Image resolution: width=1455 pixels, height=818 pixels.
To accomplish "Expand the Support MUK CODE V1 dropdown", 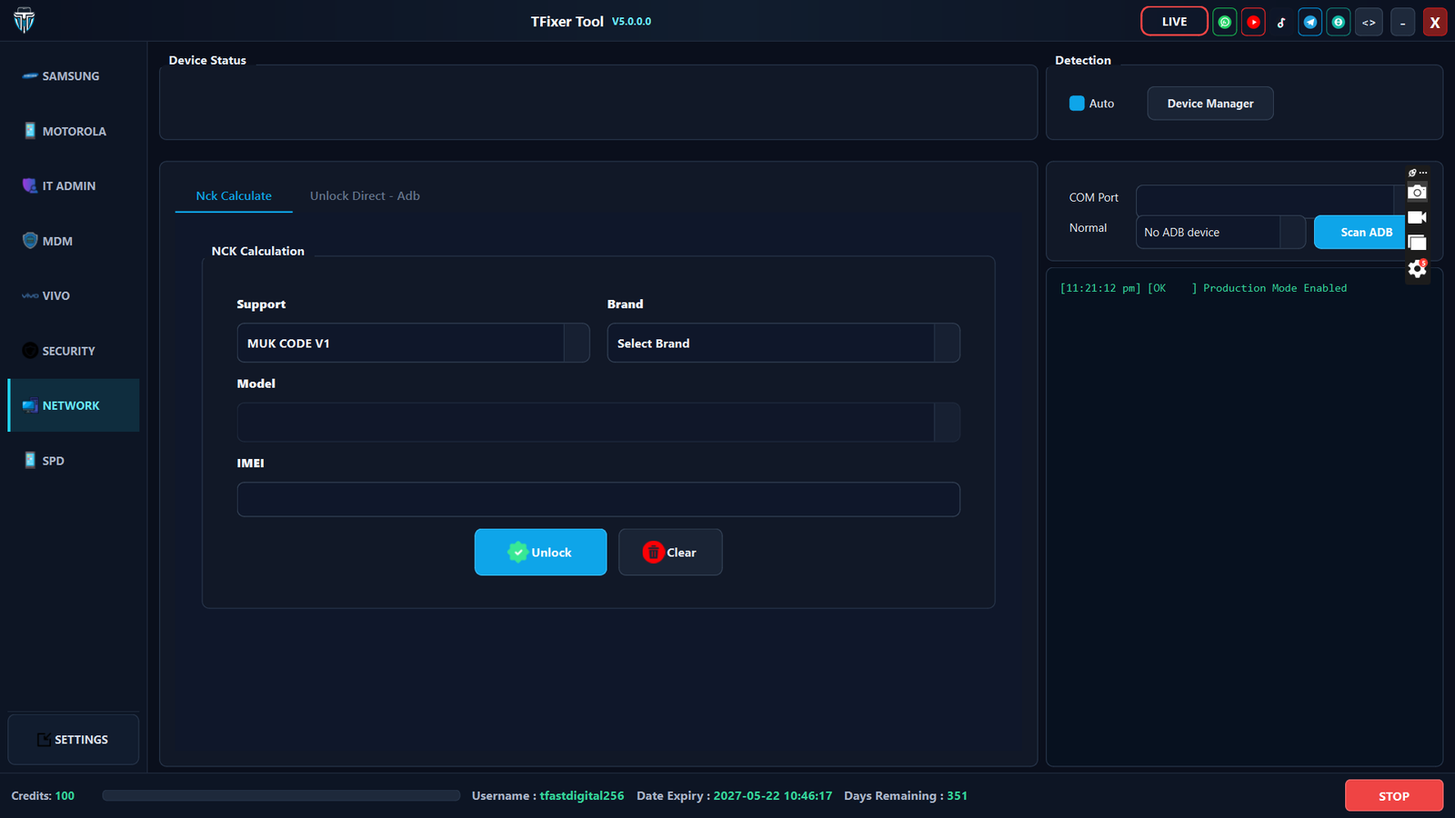I will pyautogui.click(x=413, y=343).
